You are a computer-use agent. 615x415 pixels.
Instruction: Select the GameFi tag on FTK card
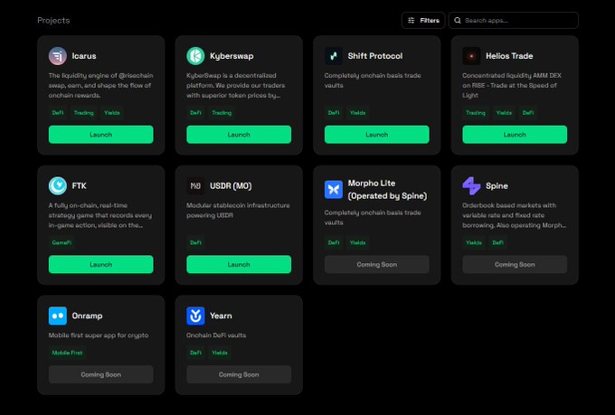pyautogui.click(x=61, y=243)
